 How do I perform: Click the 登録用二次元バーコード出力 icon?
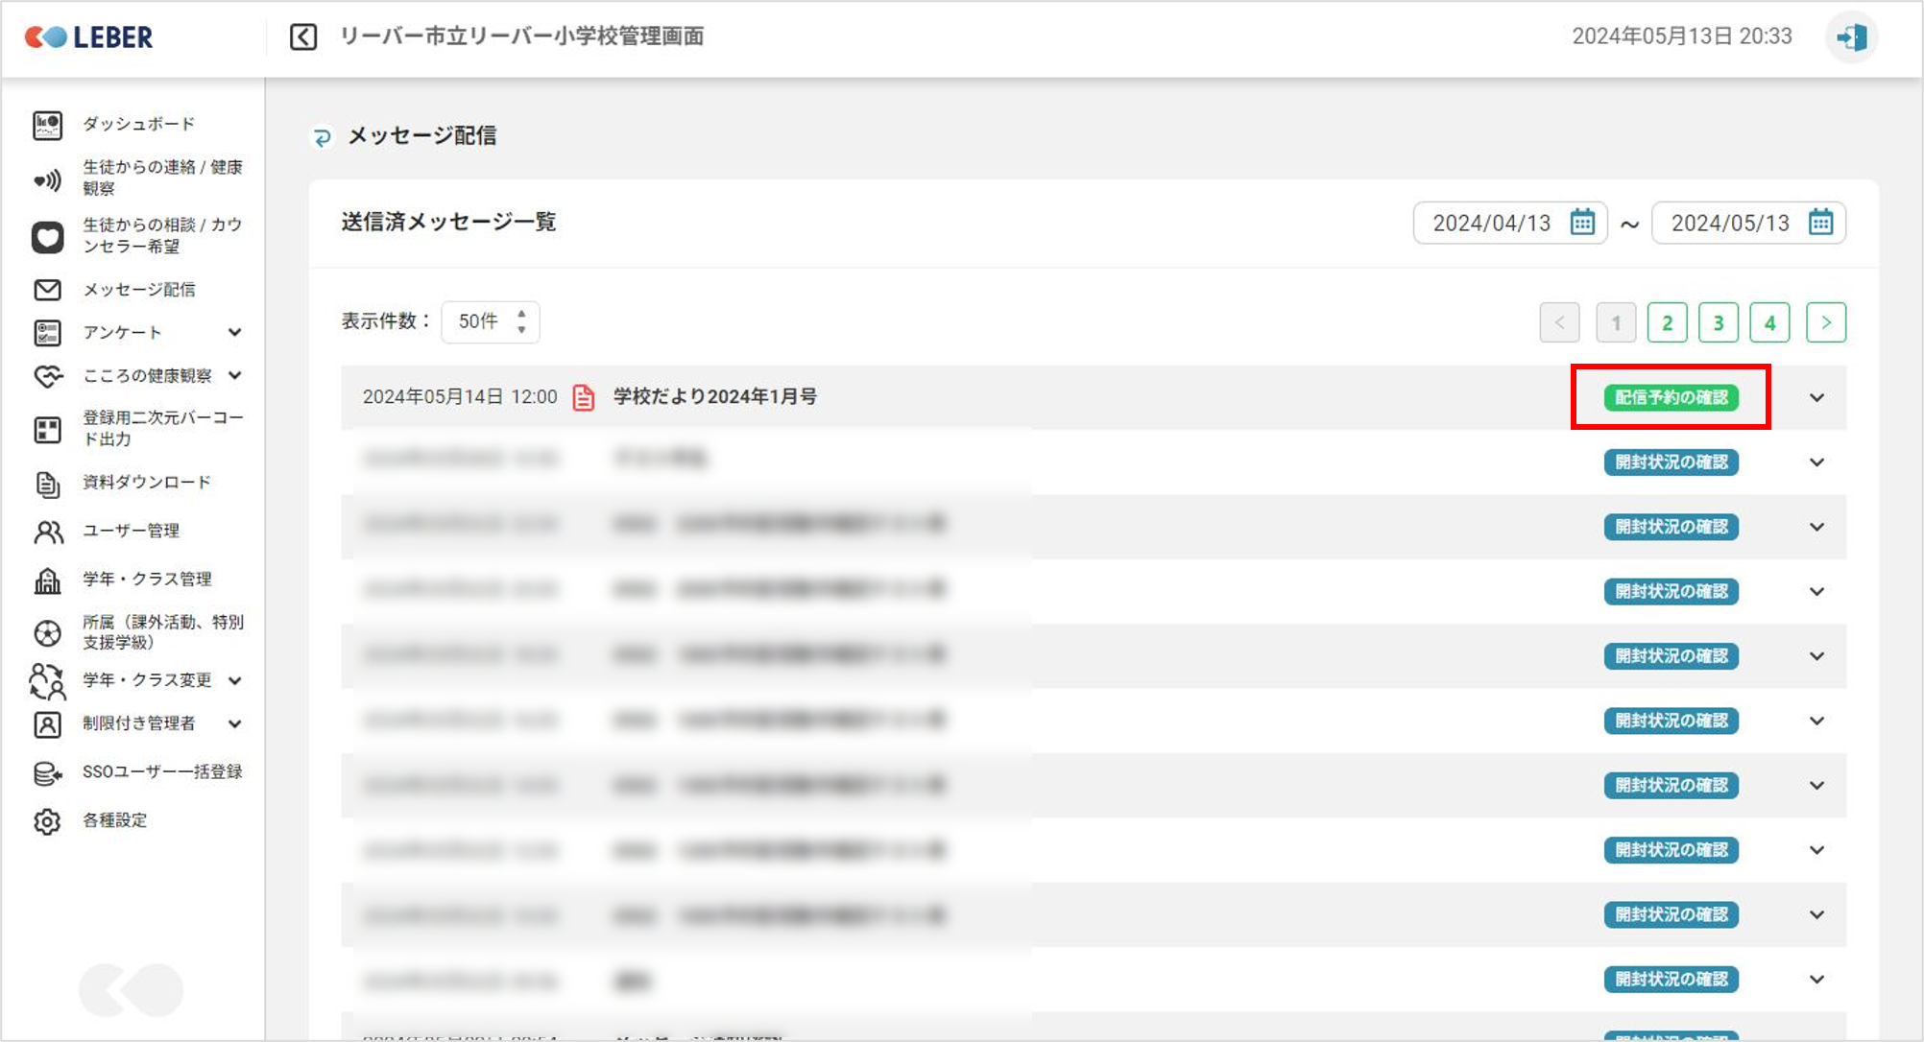(x=47, y=429)
